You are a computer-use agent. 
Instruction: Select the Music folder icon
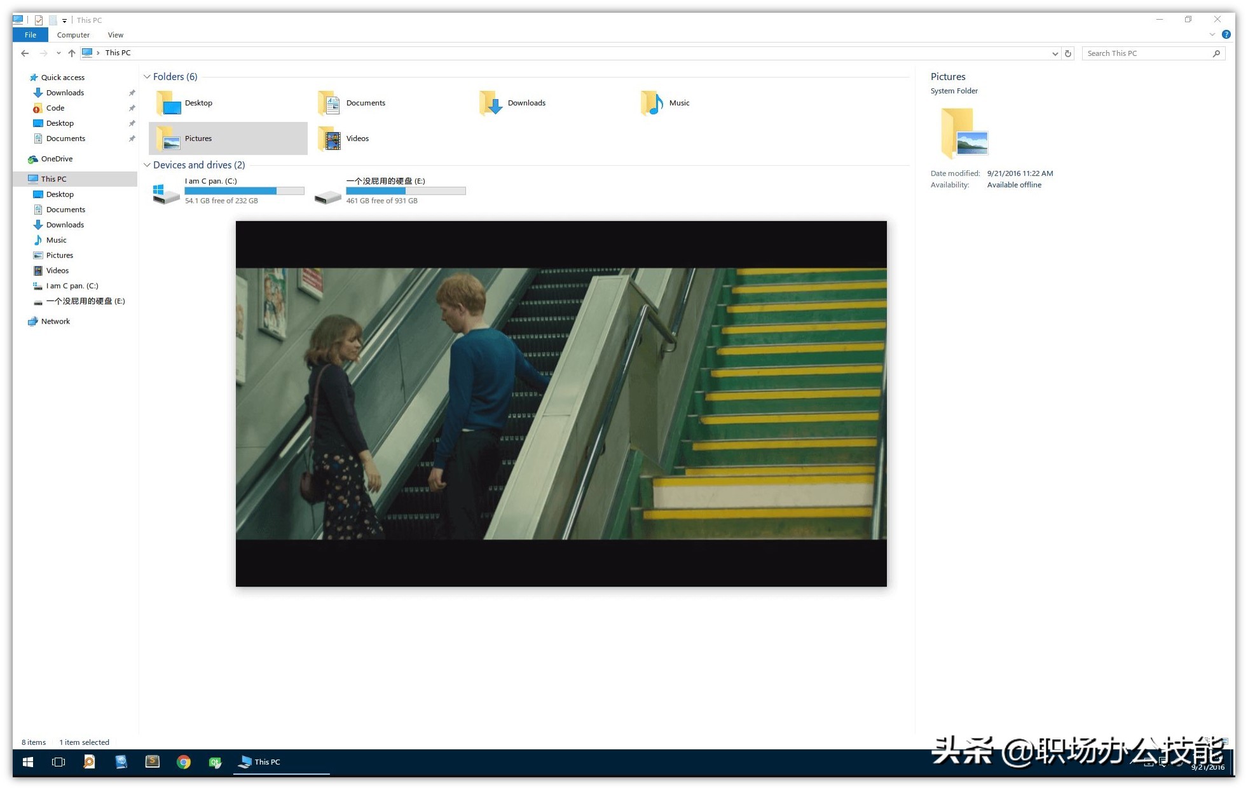click(x=650, y=102)
